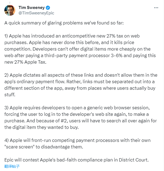The width and height of the screenshot is (164, 171).
Task: Open Tim Sweeney's profile avatar
Action: [10, 10]
